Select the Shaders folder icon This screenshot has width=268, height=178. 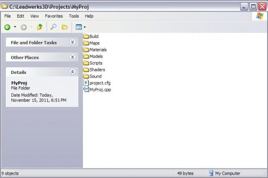point(86,69)
